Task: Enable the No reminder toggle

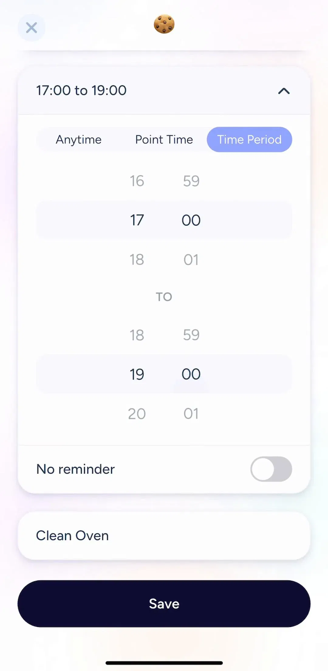Action: coord(271,469)
